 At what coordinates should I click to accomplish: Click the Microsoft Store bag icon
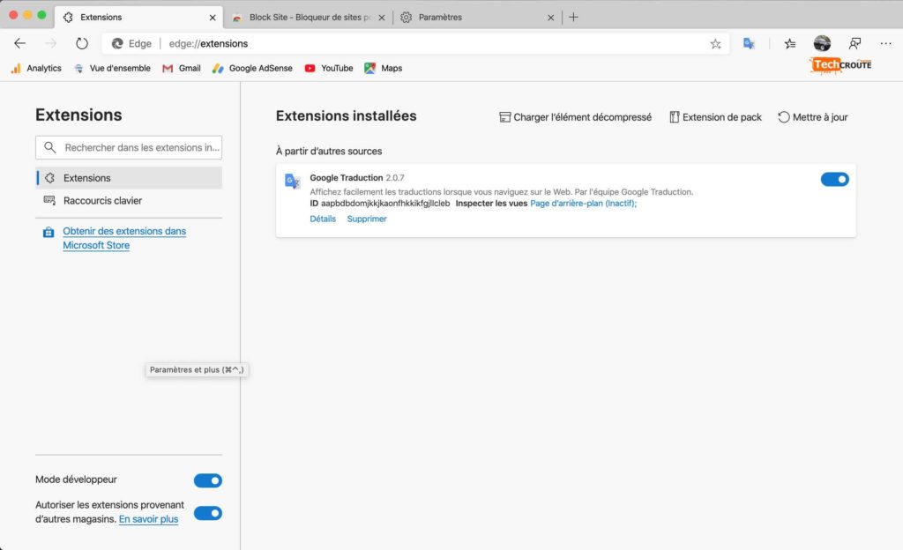(49, 233)
